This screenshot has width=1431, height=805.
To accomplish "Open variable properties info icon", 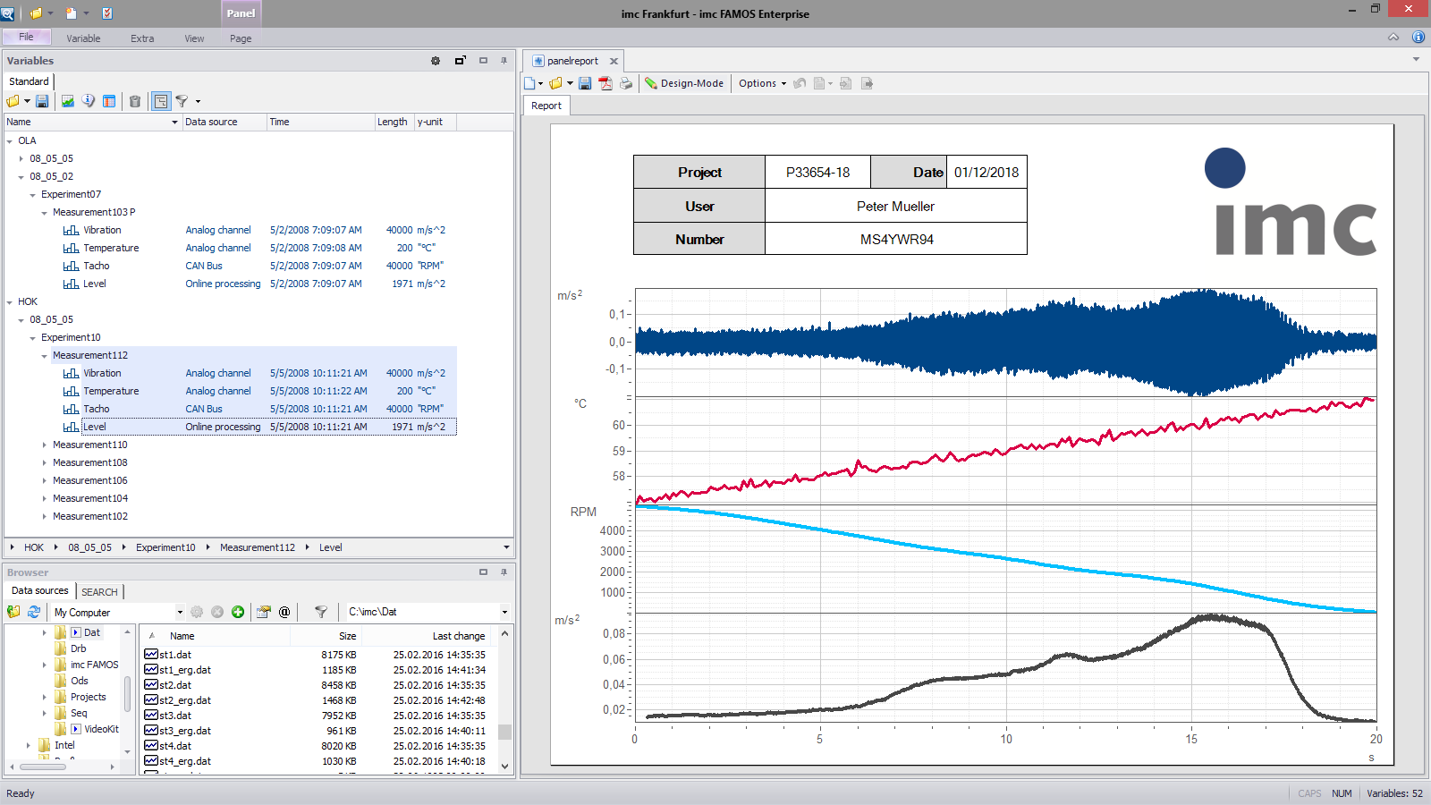I will [89, 101].
